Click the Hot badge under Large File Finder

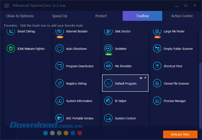pyautogui.click(x=157, y=37)
